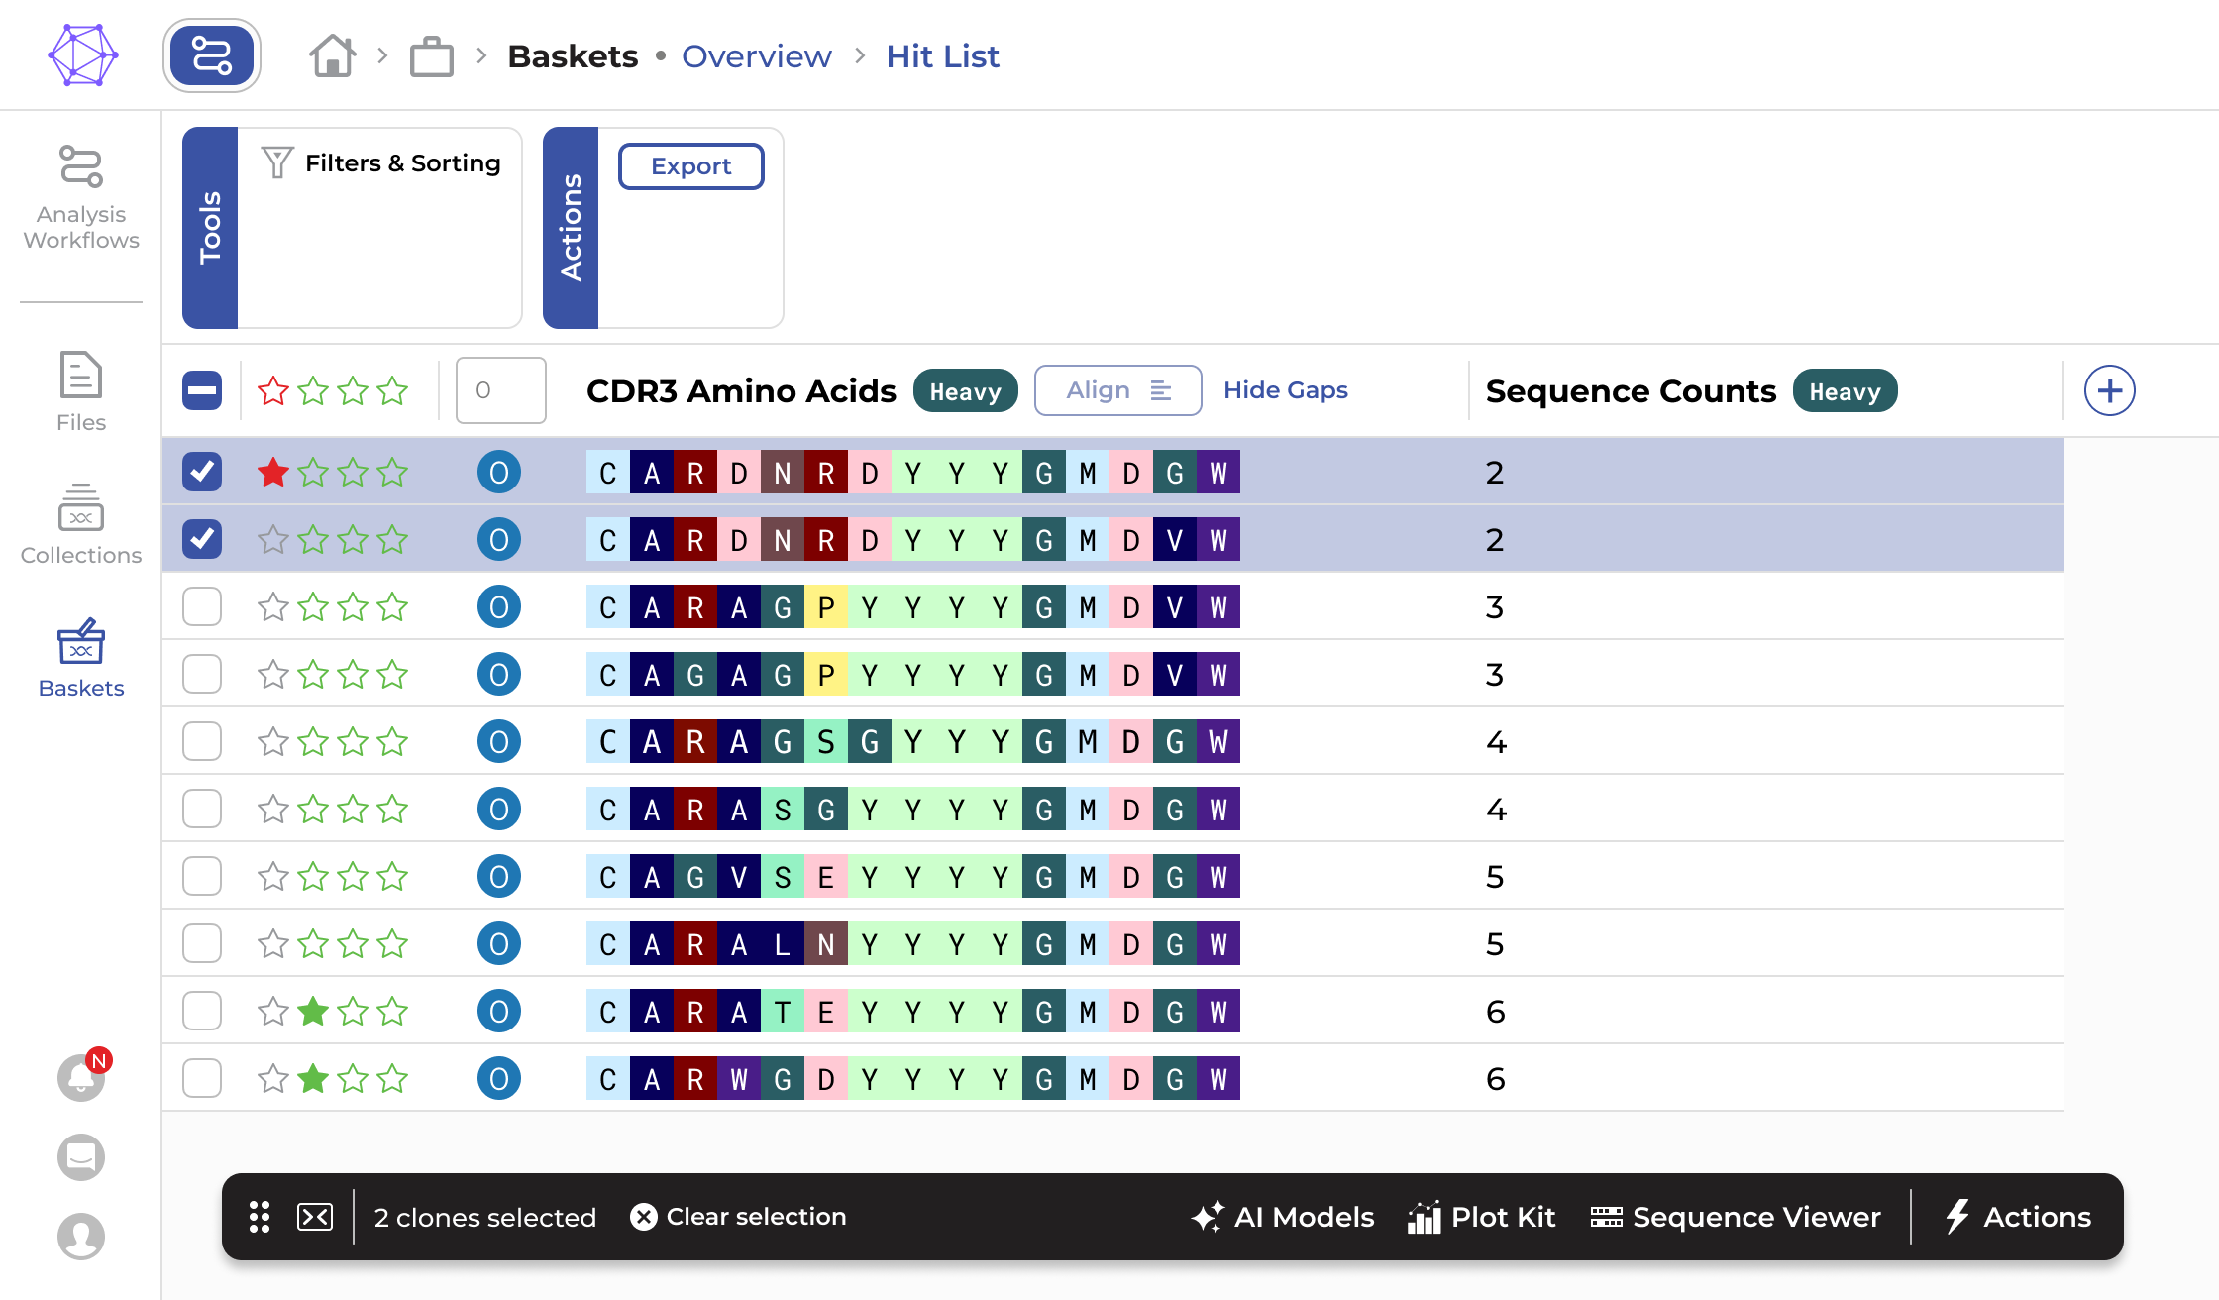Click Heavy badge beside CDR3 Amino Acids
The image size is (2219, 1300).
[x=965, y=390]
